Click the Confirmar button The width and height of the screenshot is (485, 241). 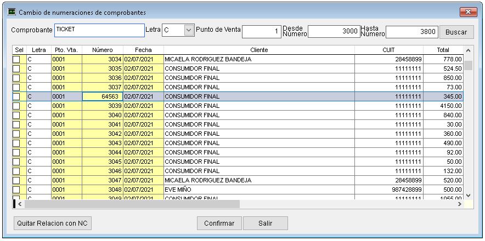pos(219,223)
